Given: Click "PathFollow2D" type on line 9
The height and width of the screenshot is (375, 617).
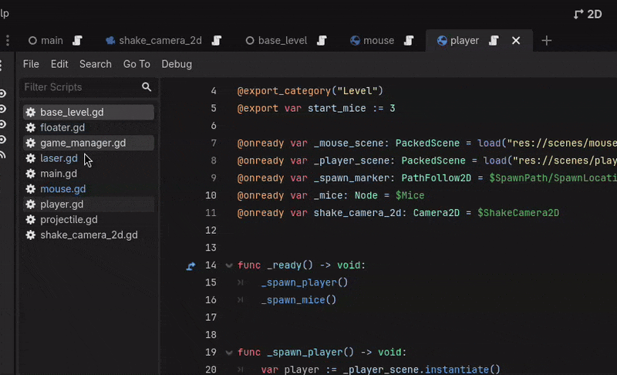Looking at the screenshot, I should [x=436, y=178].
